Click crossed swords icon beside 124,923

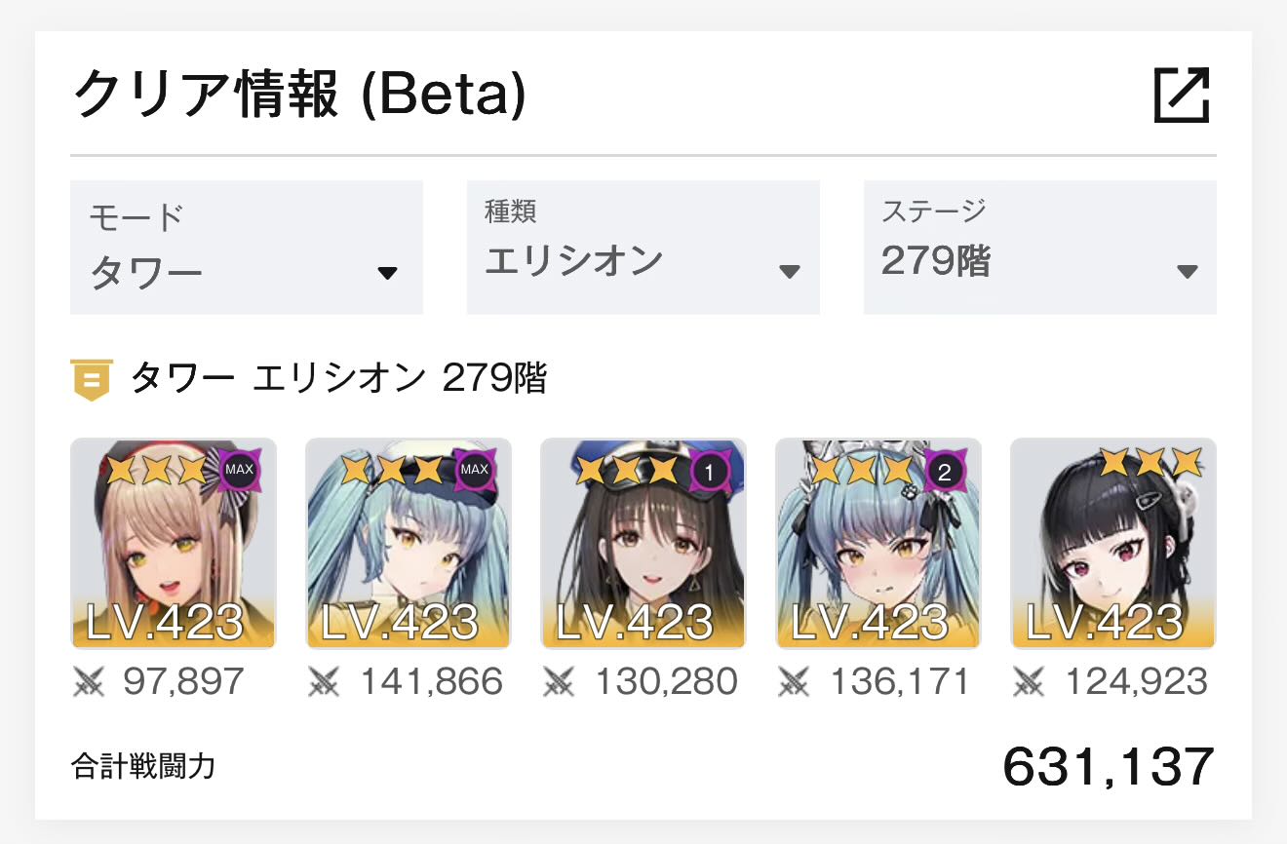point(1029,682)
